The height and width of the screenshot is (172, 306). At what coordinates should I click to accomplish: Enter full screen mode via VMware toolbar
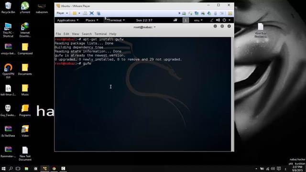(91, 13)
